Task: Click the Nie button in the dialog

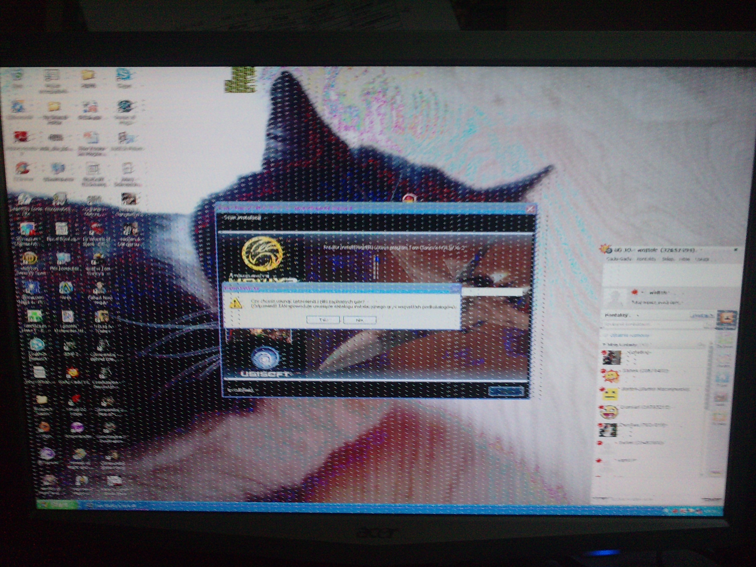Action: [360, 320]
